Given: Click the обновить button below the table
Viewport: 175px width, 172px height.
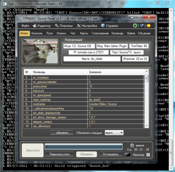Looking at the screenshot, I should [x=62, y=133].
